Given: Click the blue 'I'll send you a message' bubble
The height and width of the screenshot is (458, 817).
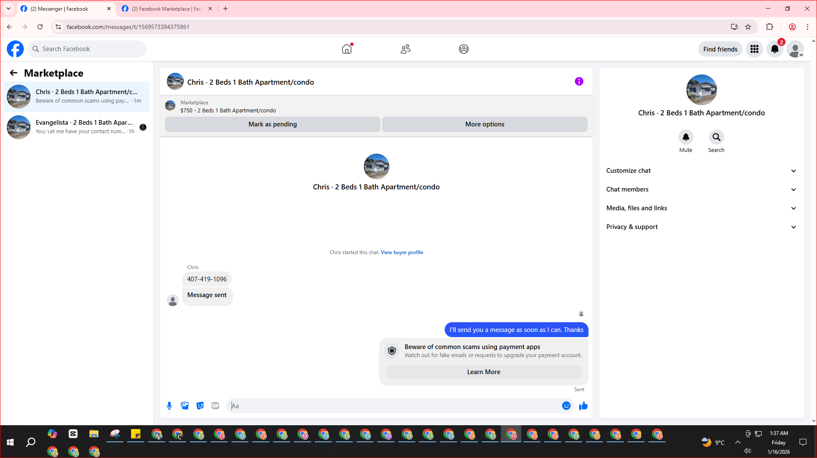Looking at the screenshot, I should click(516, 330).
